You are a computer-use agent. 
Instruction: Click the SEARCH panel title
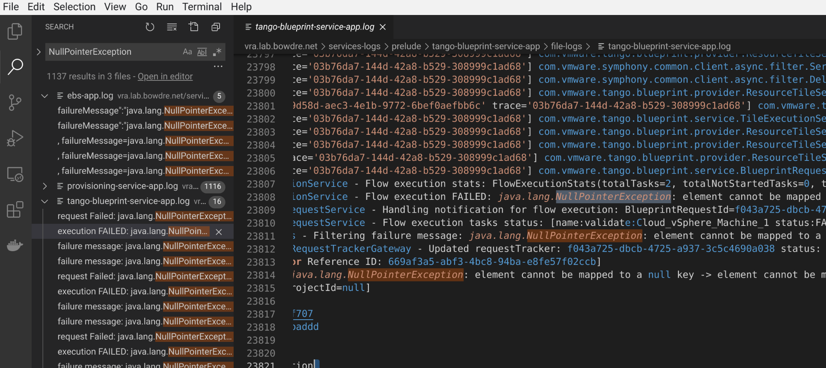click(59, 27)
